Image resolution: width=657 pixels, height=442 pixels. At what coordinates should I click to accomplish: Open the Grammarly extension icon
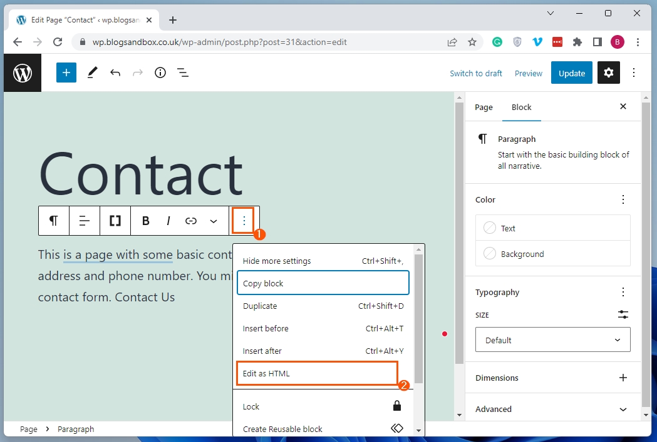497,42
